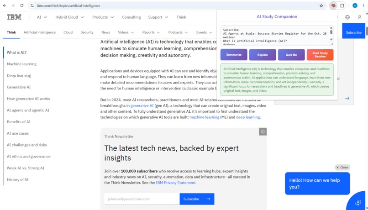Click the newsletter Subscribe button
Viewport: 368px width, 210px height.
click(x=197, y=199)
